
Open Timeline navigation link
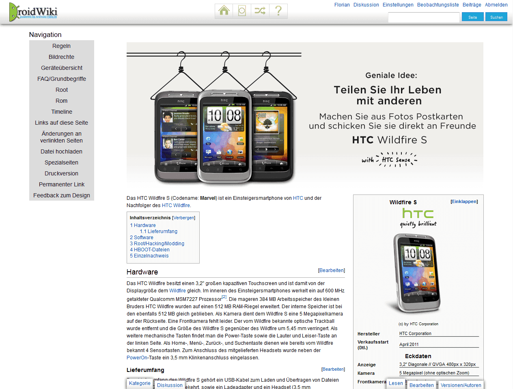coord(61,112)
